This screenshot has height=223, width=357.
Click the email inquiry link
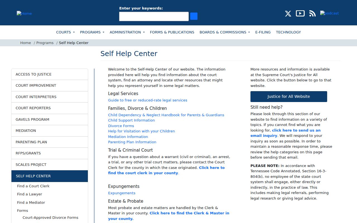pyautogui.click(x=286, y=133)
